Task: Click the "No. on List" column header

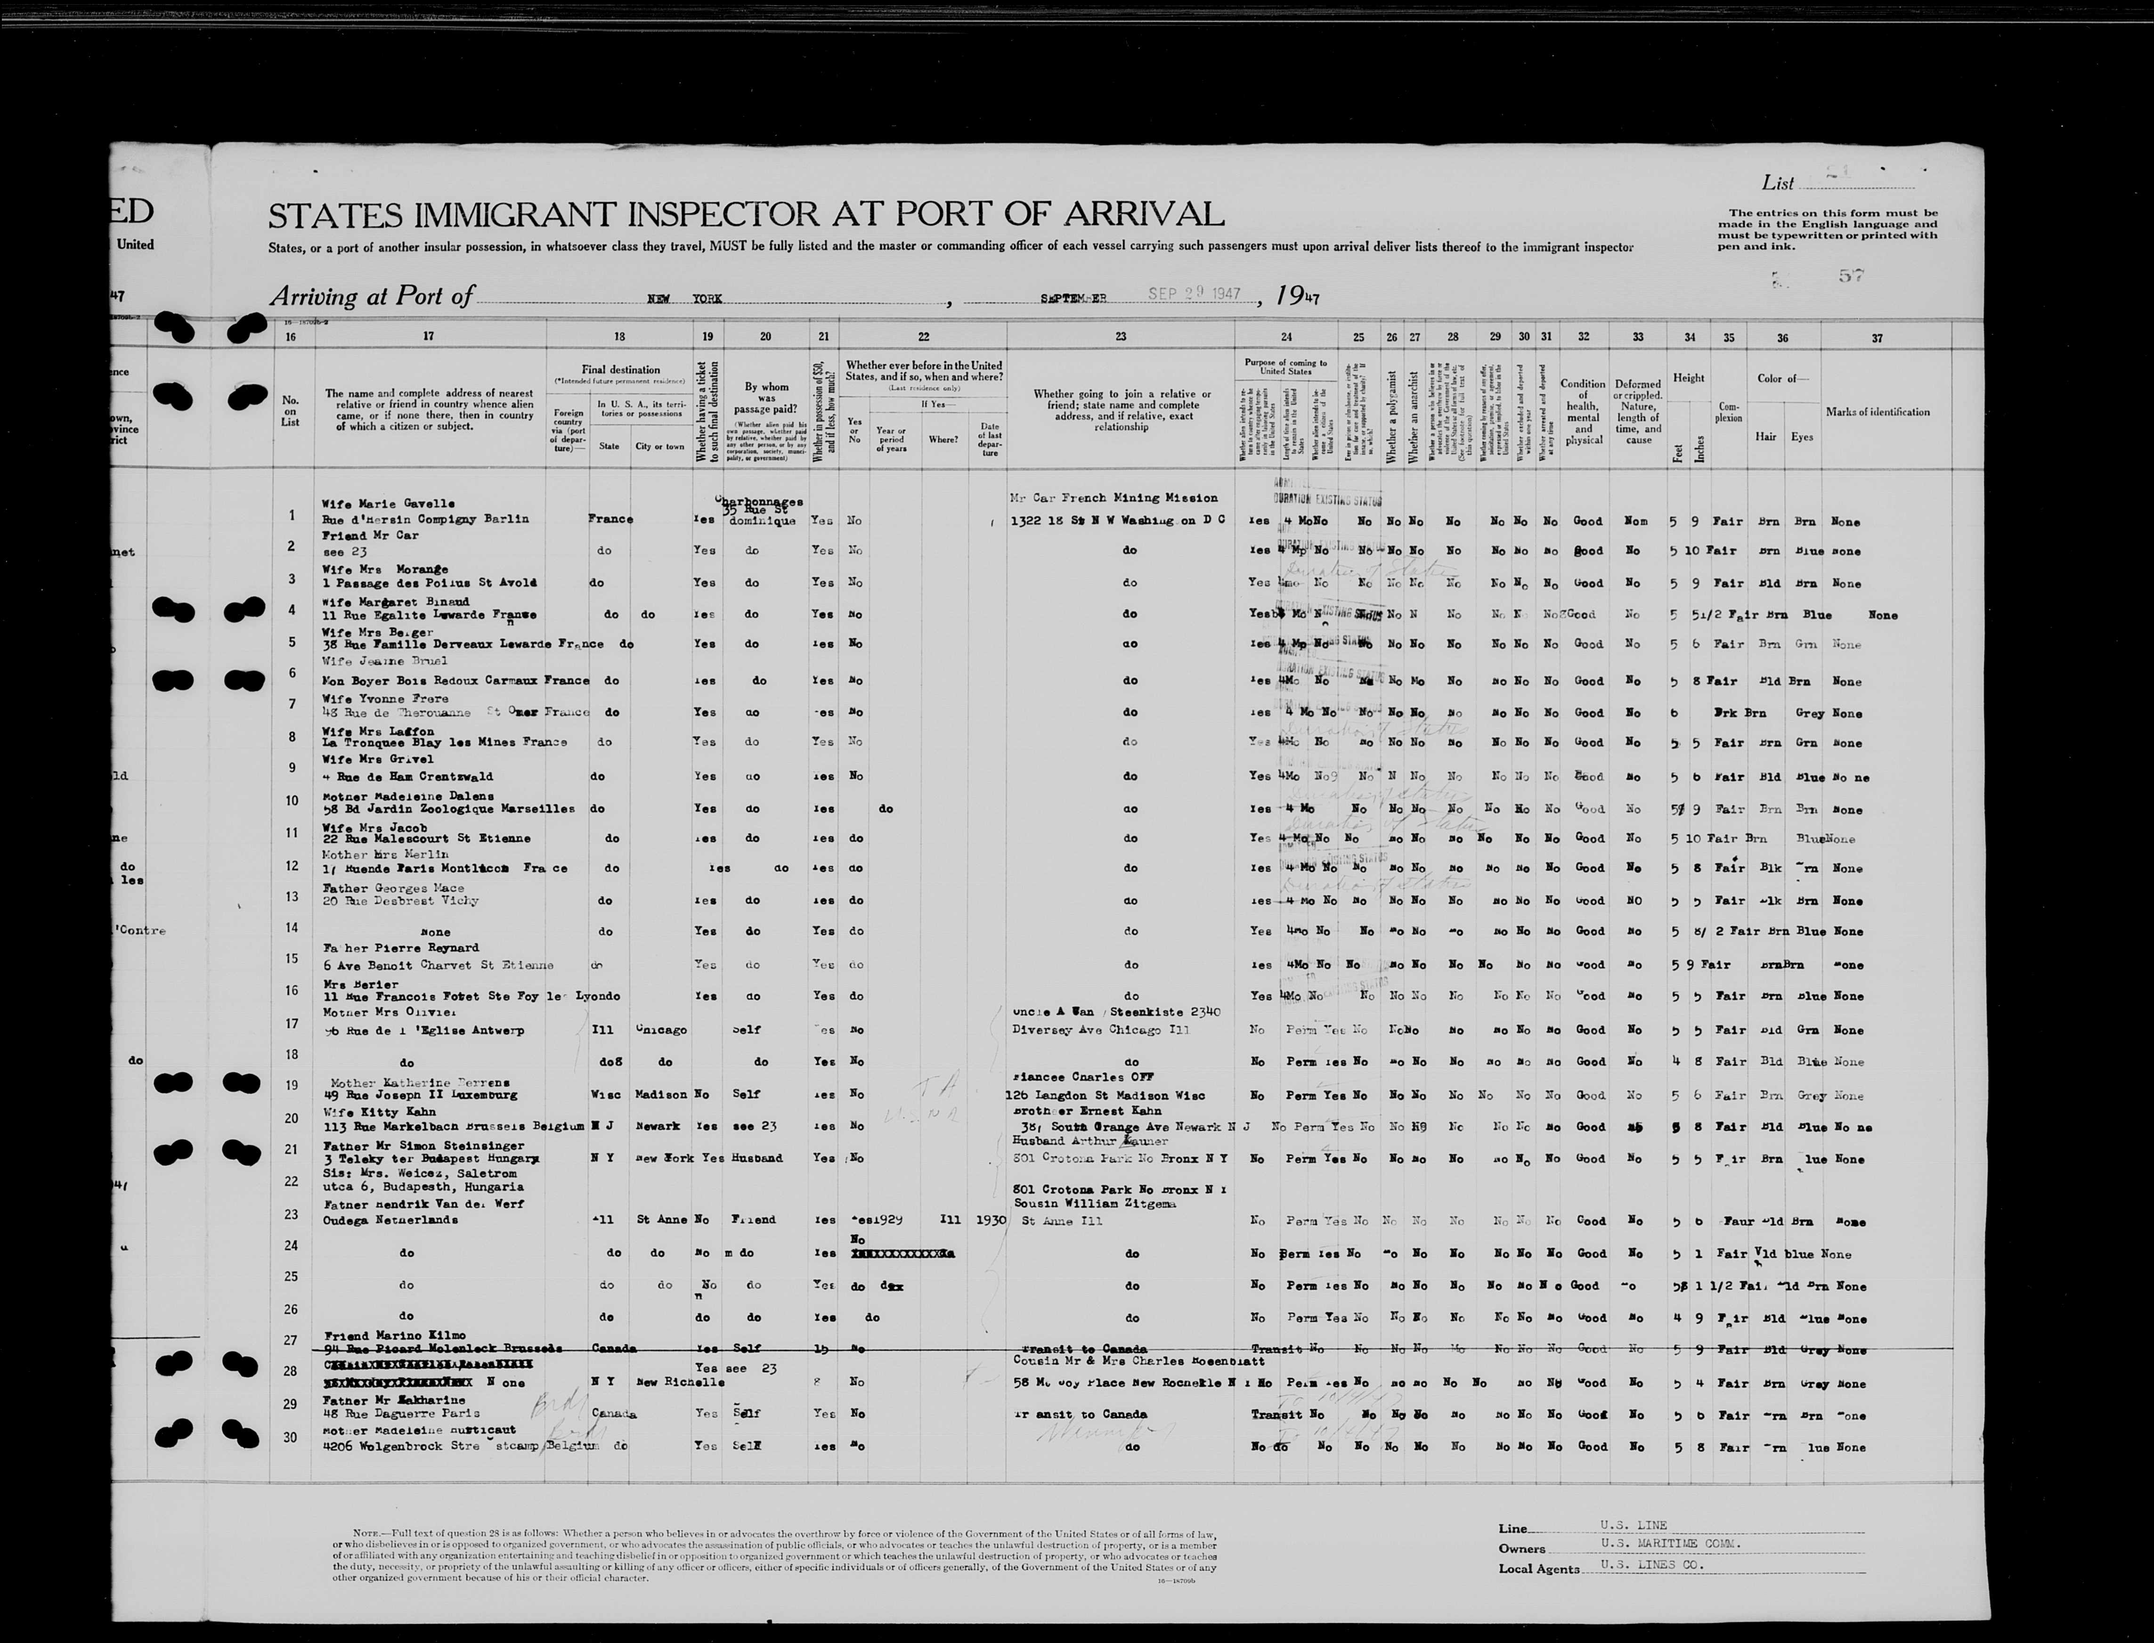Action: point(291,411)
